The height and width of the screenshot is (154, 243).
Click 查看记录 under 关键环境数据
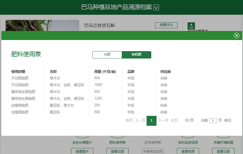(223, 151)
